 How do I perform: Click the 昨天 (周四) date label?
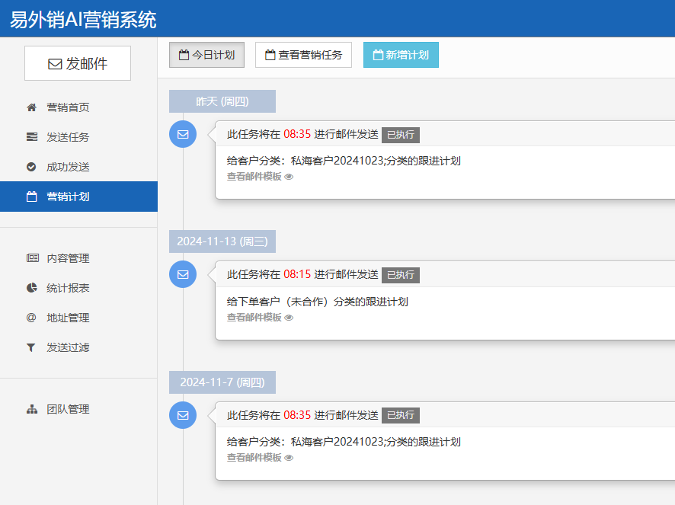(x=222, y=101)
